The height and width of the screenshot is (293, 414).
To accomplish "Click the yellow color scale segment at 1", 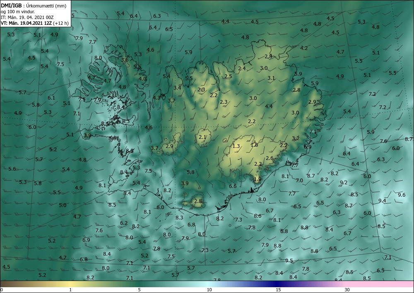I will pos(70,284).
